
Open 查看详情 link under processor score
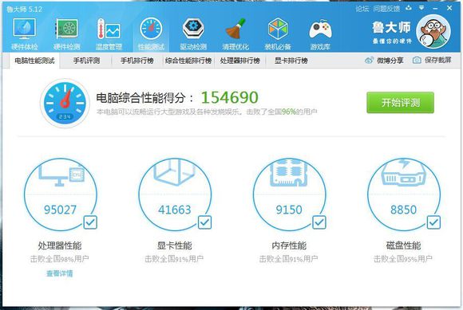click(x=59, y=273)
